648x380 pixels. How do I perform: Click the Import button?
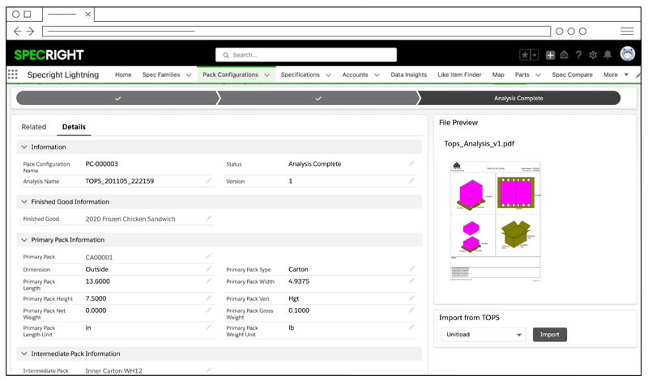pos(550,335)
